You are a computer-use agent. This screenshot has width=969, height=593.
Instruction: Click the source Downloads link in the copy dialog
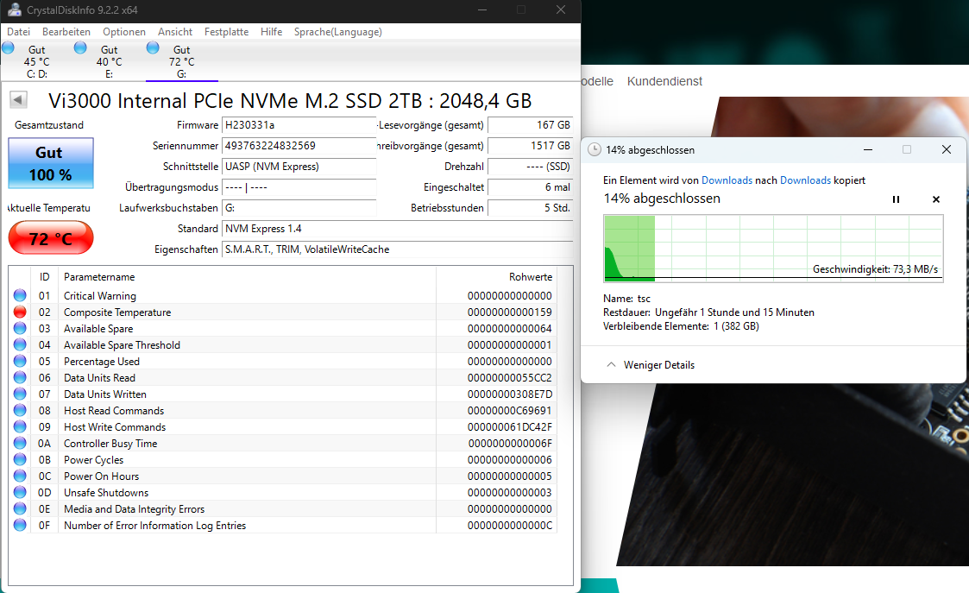(x=727, y=180)
